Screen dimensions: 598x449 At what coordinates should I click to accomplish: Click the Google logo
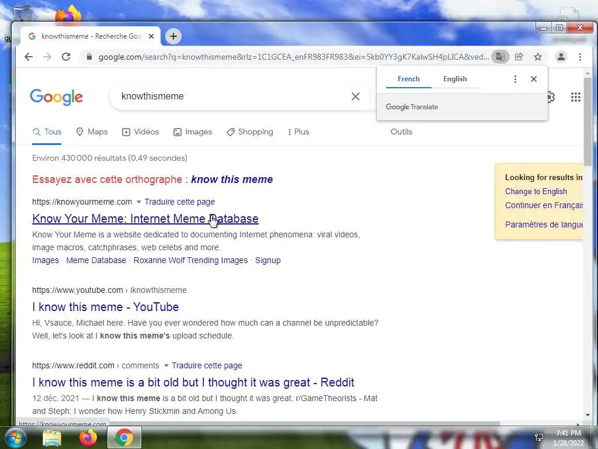click(57, 97)
